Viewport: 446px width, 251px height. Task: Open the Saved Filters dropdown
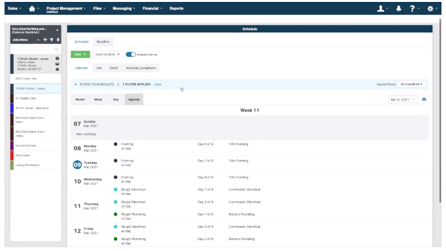tap(411, 84)
